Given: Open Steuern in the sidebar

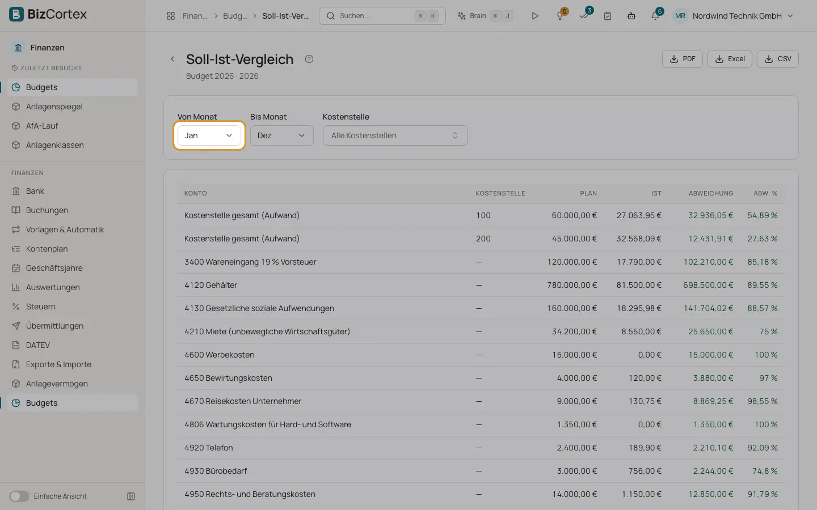Looking at the screenshot, I should (73, 307).
